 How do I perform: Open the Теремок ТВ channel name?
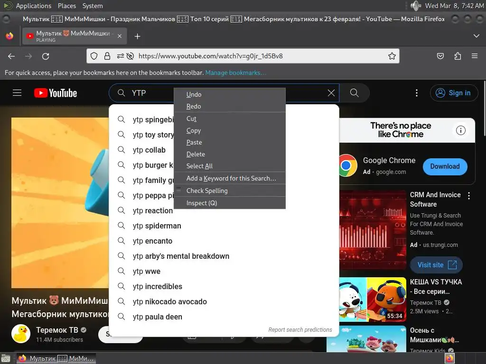(x=57, y=330)
